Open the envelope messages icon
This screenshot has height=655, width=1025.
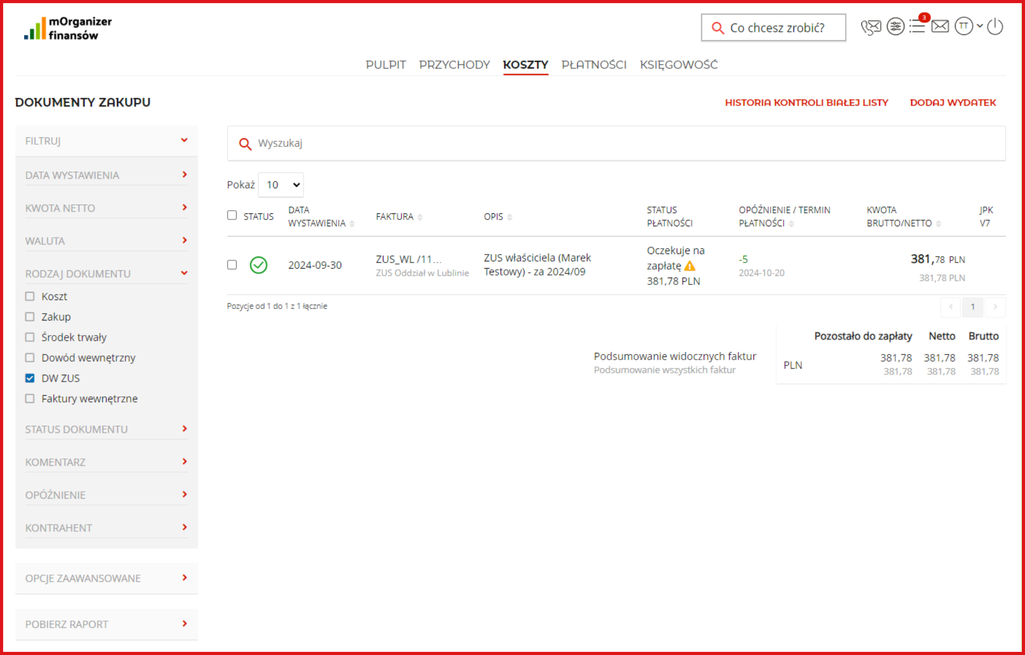[940, 26]
